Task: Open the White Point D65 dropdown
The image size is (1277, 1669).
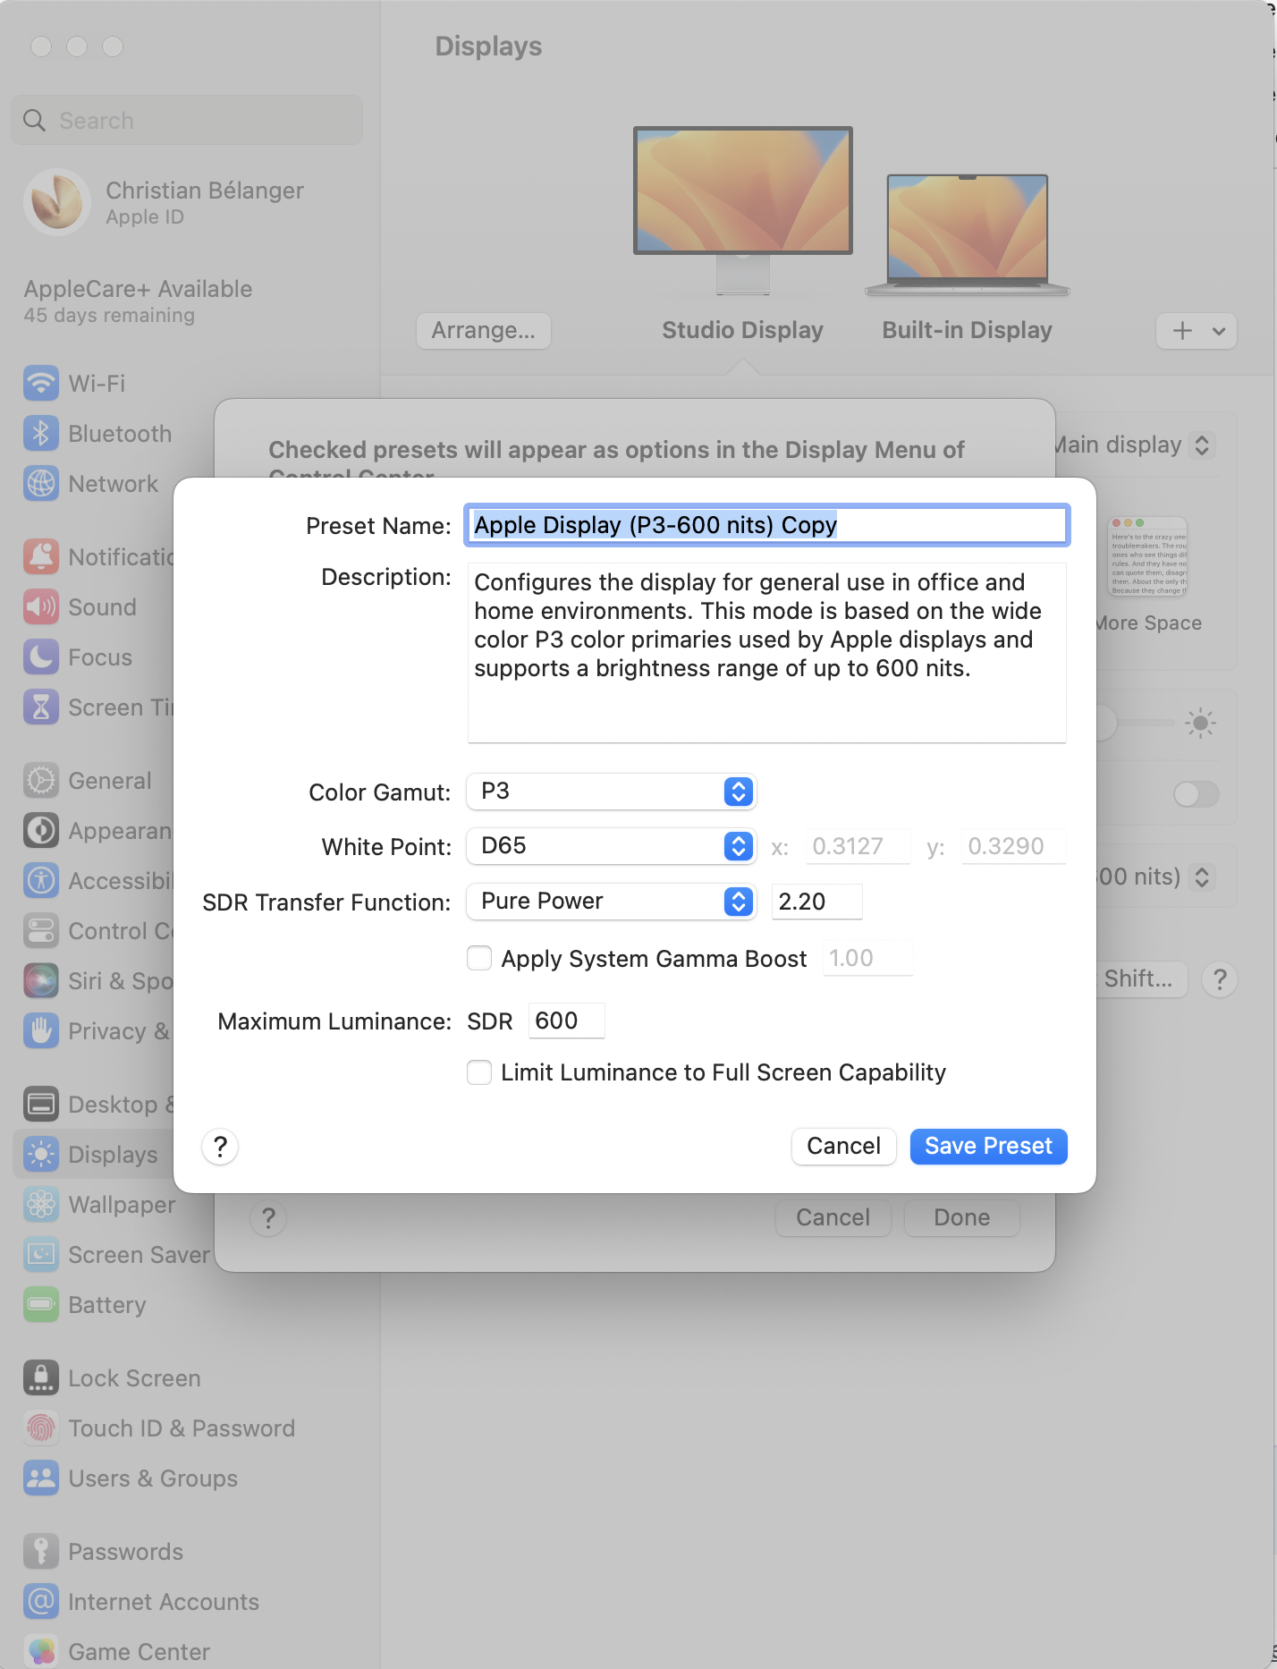Action: 612,846
